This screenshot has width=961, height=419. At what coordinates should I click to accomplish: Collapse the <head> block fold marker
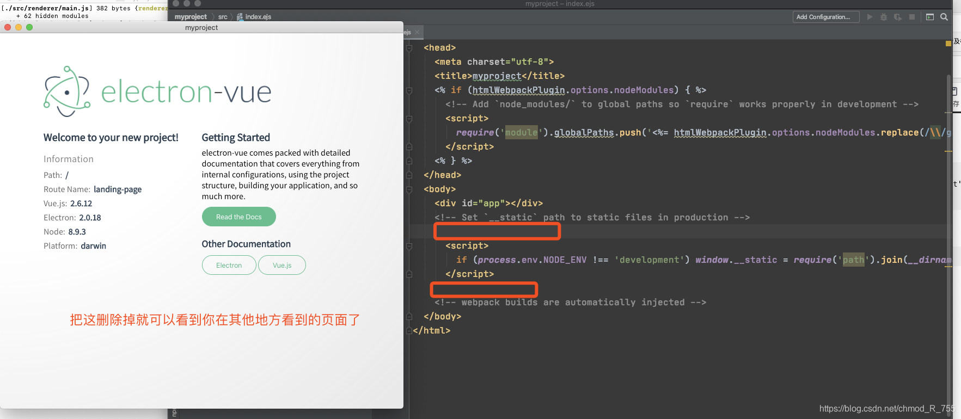point(409,48)
